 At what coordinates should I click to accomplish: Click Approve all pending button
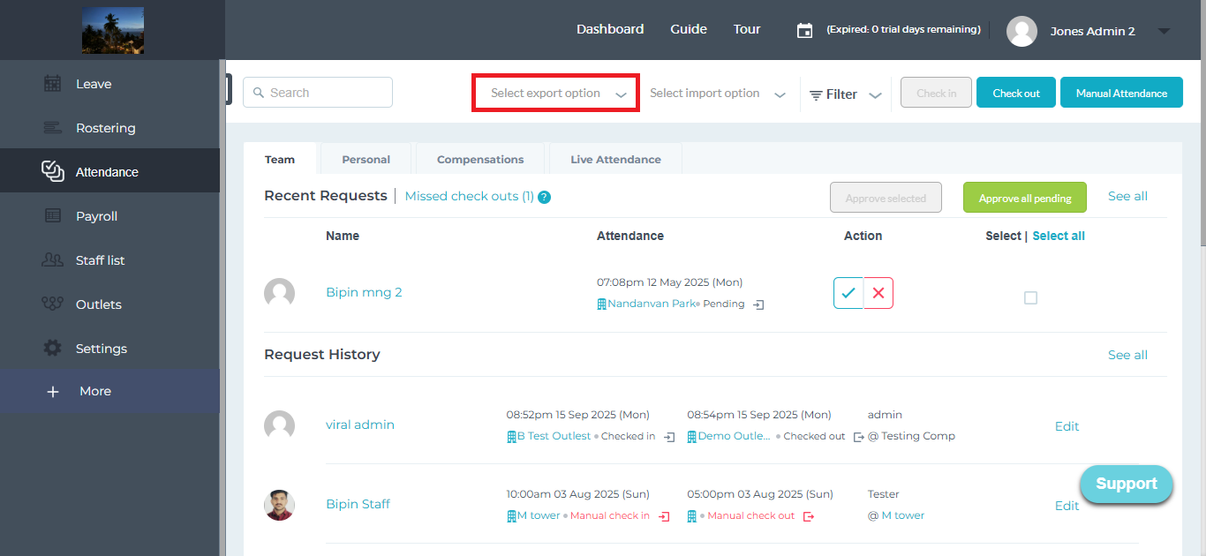coord(1024,198)
